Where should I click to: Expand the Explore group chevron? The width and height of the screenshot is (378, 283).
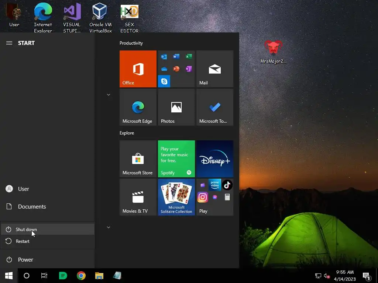tap(109, 227)
